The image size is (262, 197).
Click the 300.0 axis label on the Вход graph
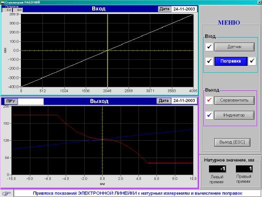14,23
